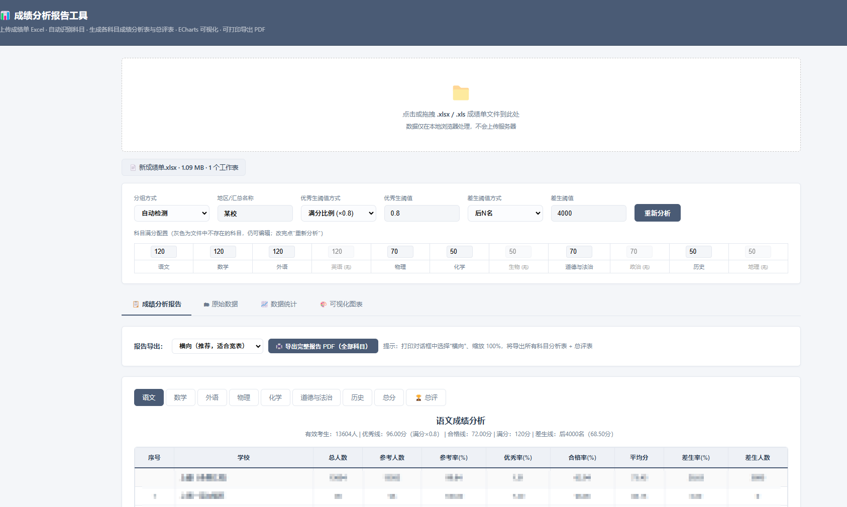Click the palette icon on 可视化图表 tab
The height and width of the screenshot is (507, 847).
pos(324,305)
